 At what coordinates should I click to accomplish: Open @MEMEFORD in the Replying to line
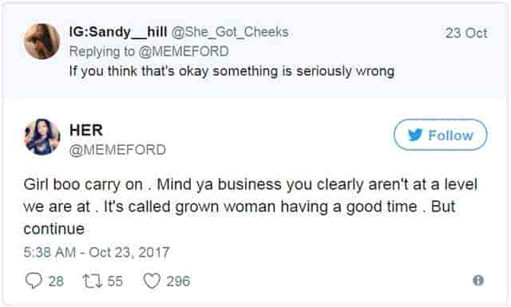click(184, 52)
